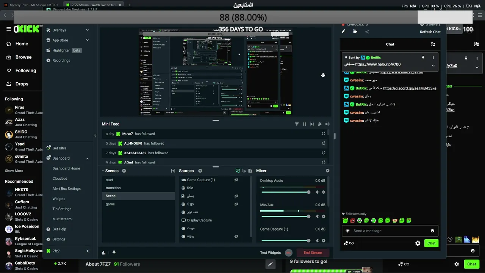Expand the pinned BotRix message chevron

click(x=433, y=66)
